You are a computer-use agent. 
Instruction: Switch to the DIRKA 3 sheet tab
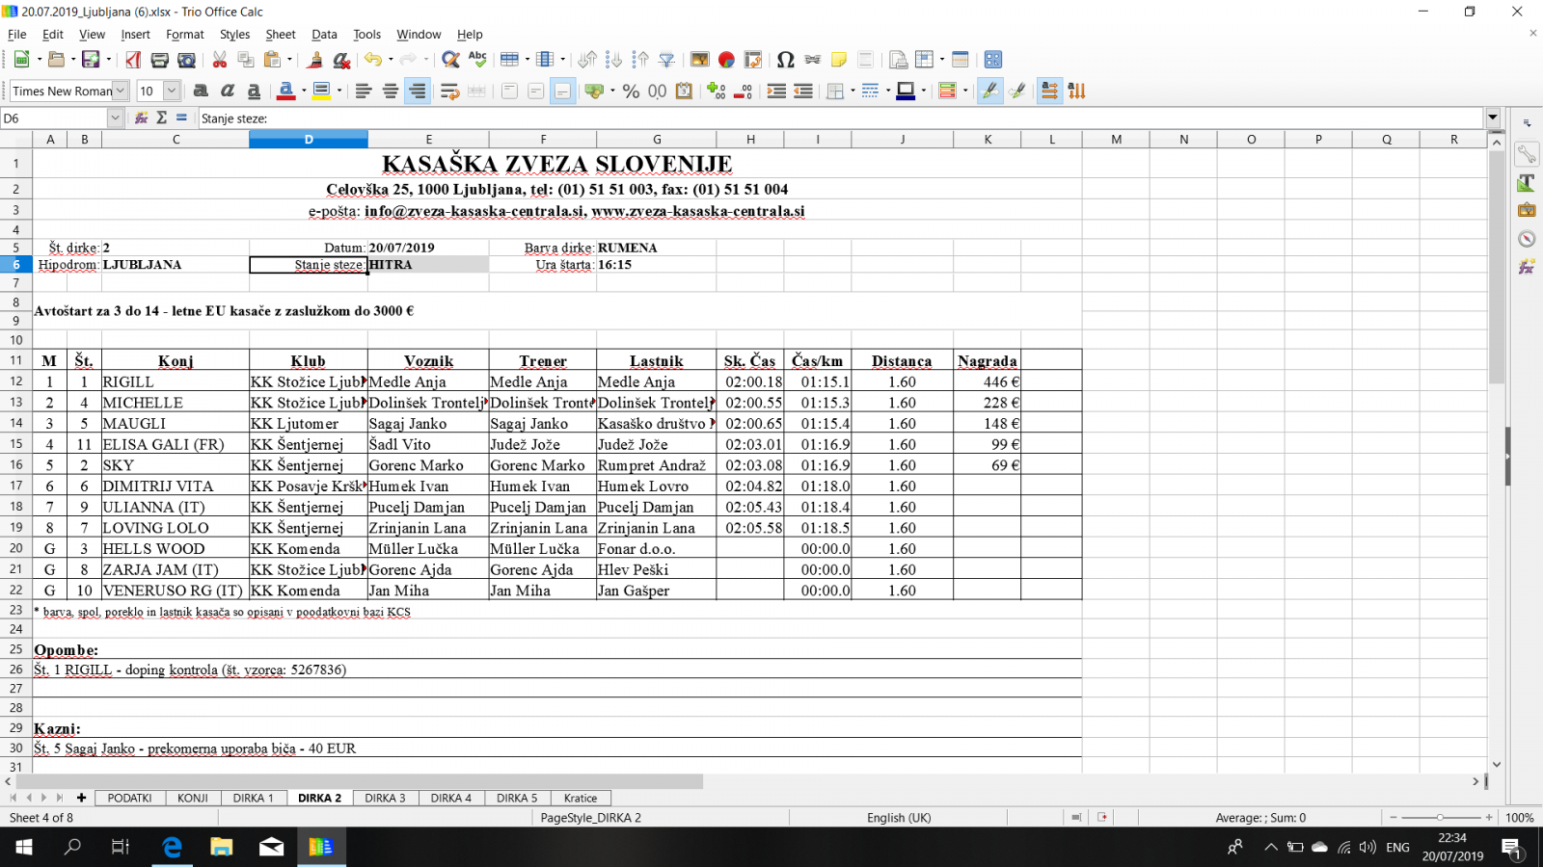coord(385,798)
